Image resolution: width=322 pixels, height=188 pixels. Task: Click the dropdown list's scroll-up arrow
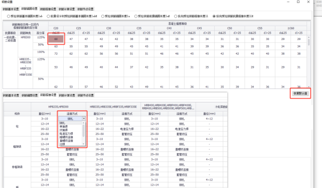83,122
